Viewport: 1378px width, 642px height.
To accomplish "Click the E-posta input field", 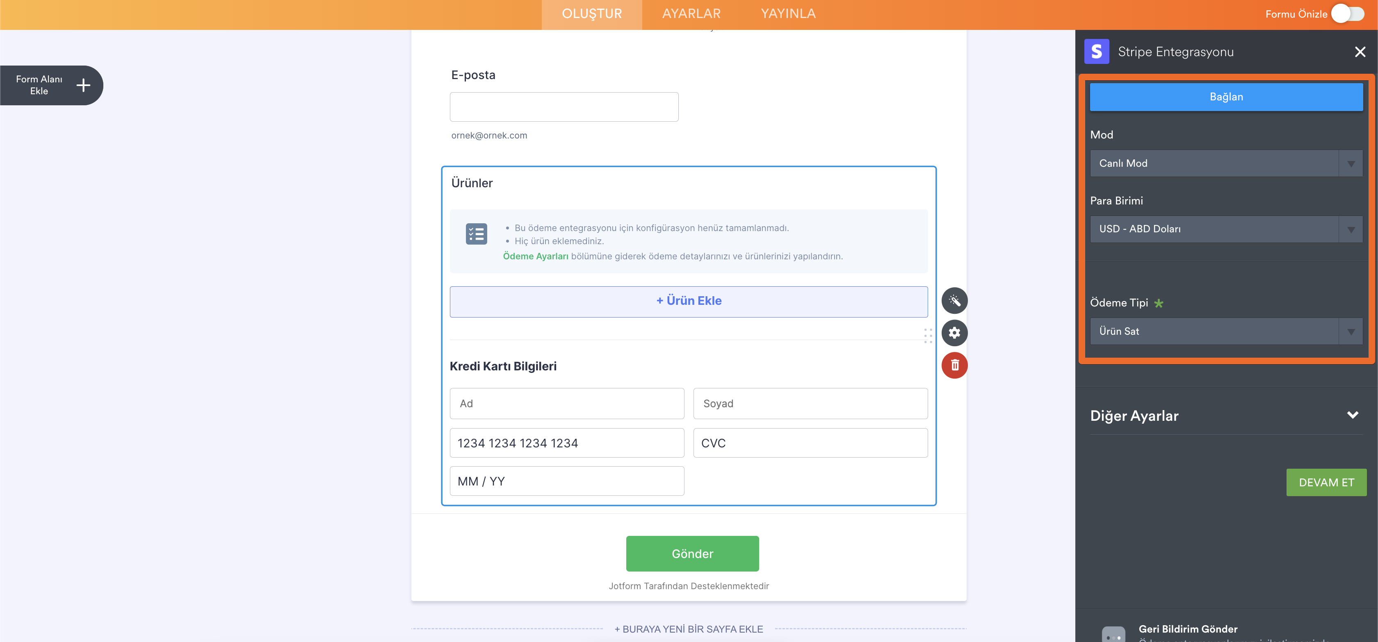I will pos(564,107).
